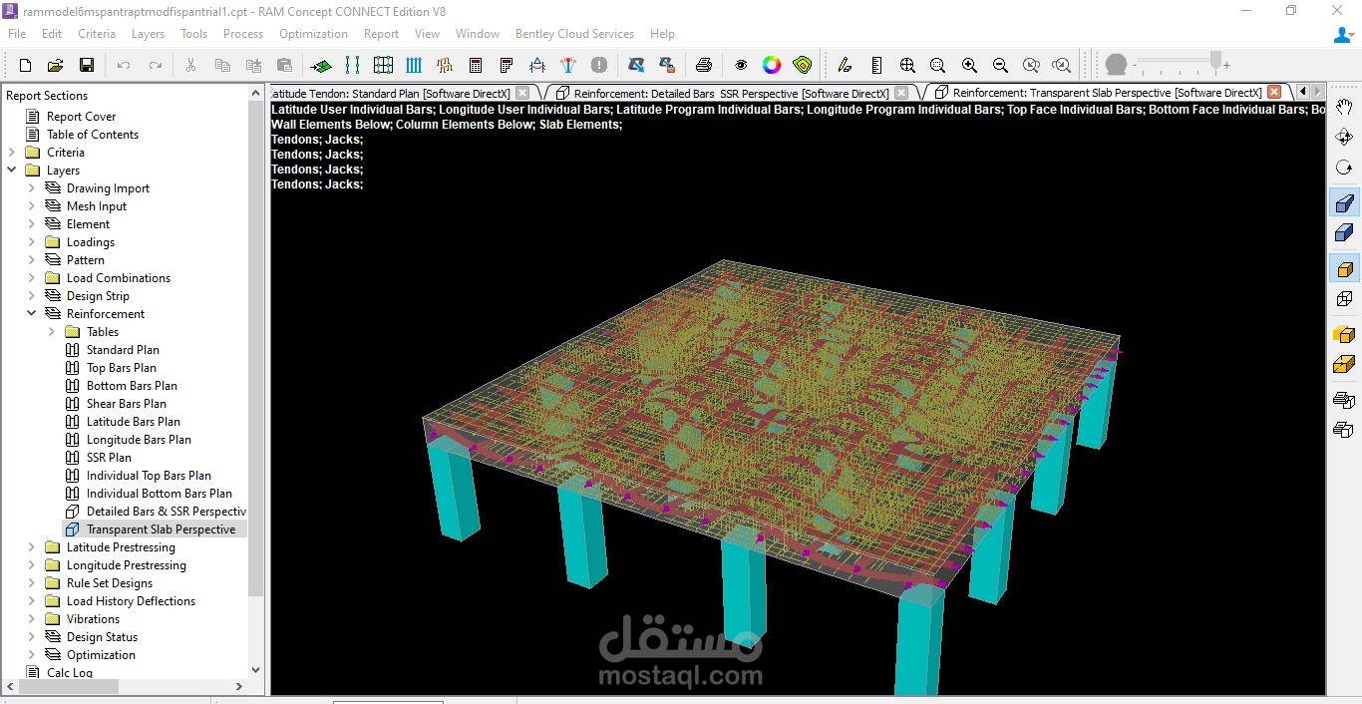
Task: Click the Zoom In magnifier icon
Action: coord(969,65)
